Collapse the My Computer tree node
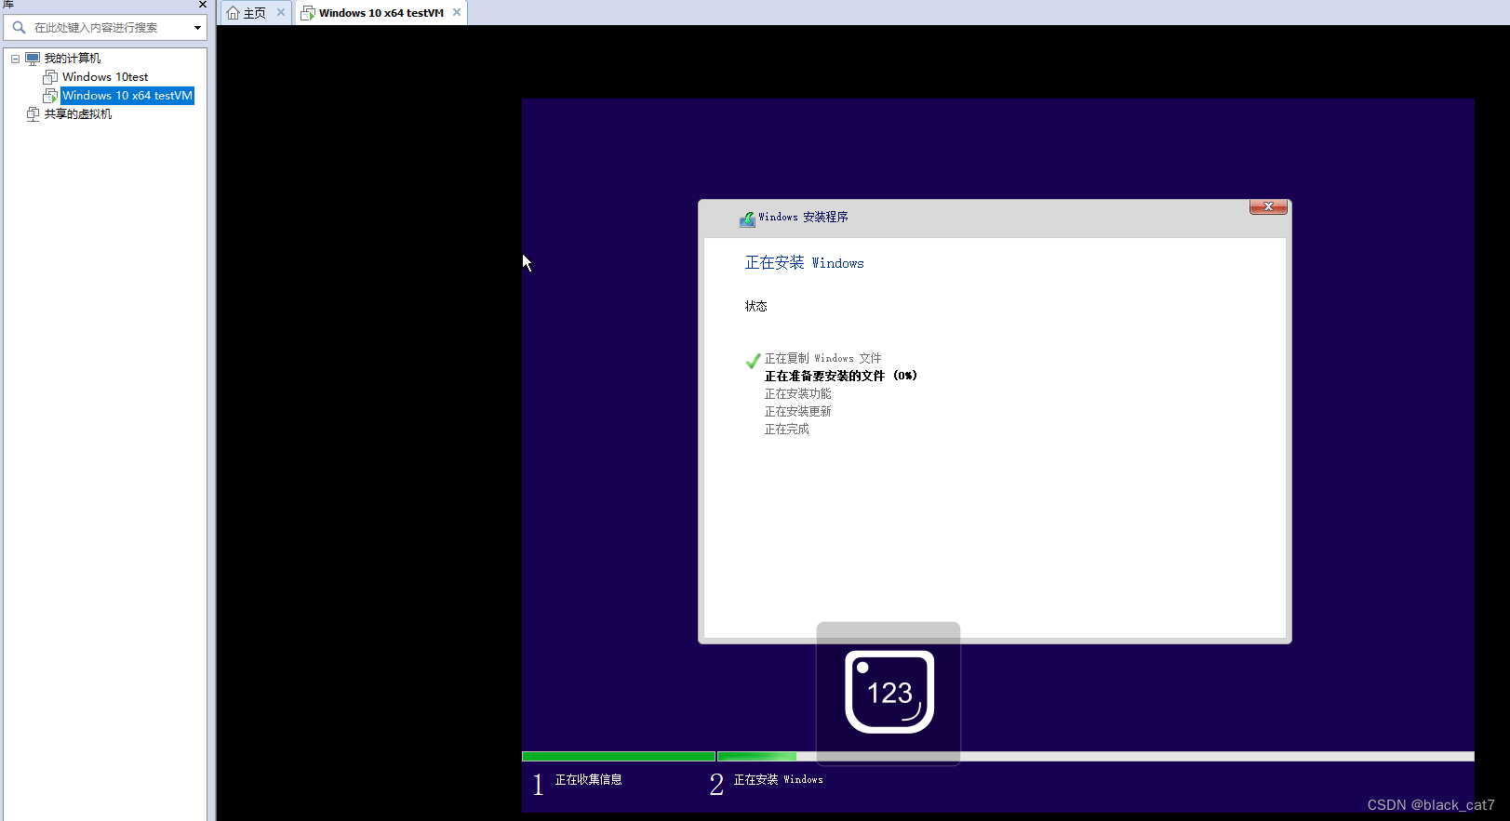The image size is (1510, 821). (15, 59)
